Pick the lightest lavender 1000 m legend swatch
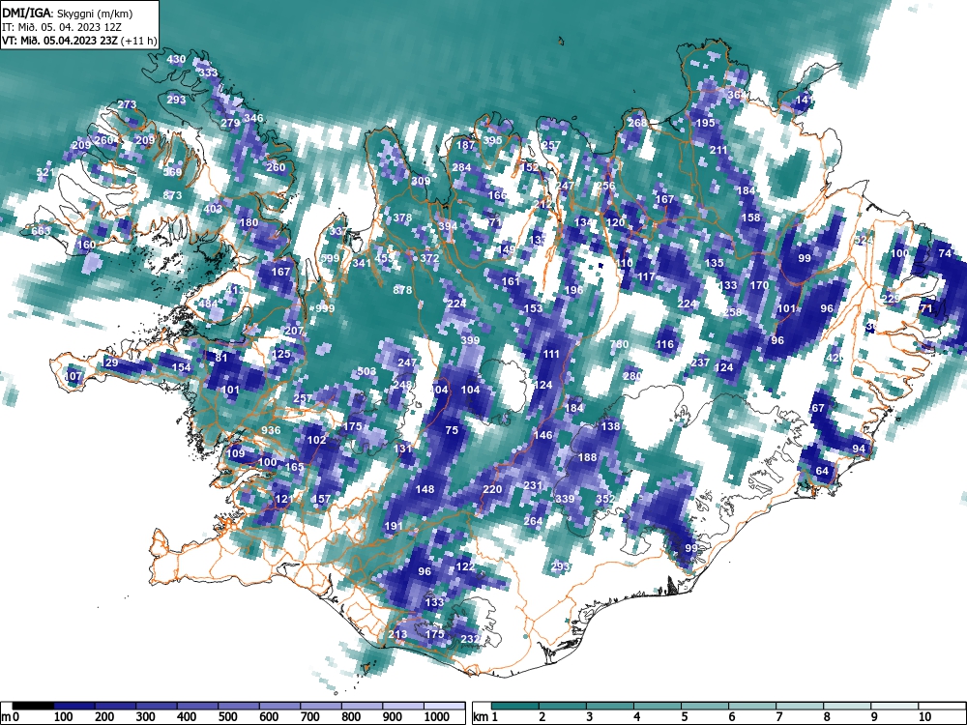 click(x=444, y=706)
